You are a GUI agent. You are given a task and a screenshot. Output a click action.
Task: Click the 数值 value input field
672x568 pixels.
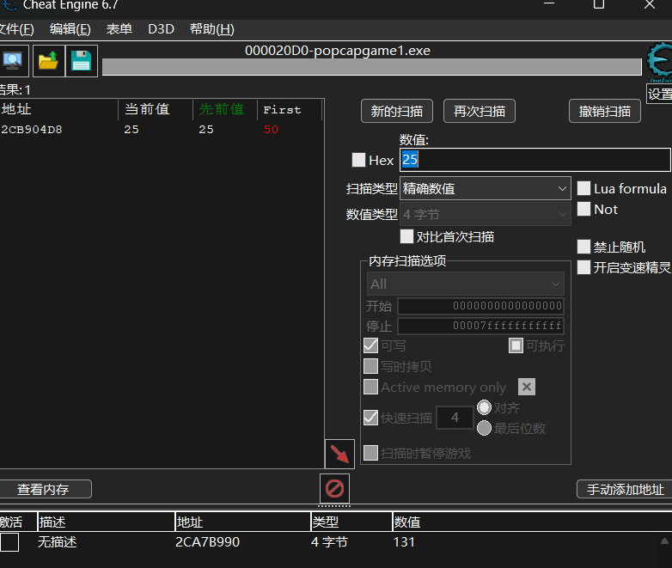[x=535, y=160]
